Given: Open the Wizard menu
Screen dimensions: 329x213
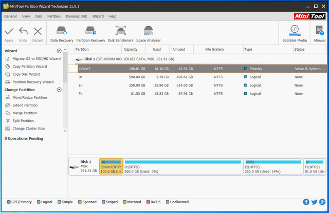Looking at the screenshot, I should click(x=98, y=16).
